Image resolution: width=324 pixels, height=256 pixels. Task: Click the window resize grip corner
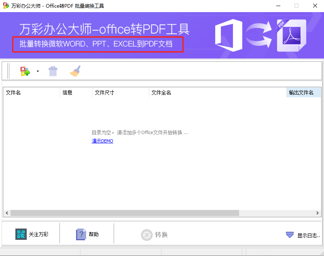322,254
